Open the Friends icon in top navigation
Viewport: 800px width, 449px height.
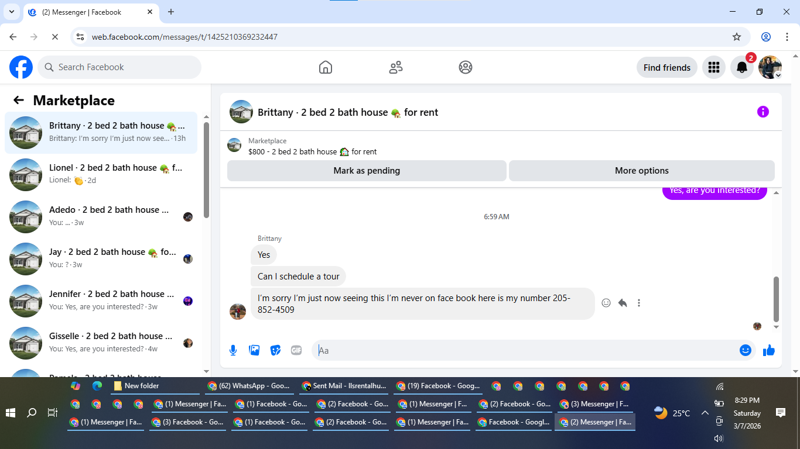coord(396,67)
